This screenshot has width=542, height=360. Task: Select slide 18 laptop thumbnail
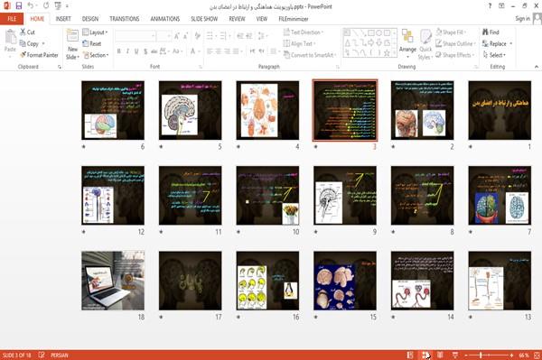tap(113, 281)
